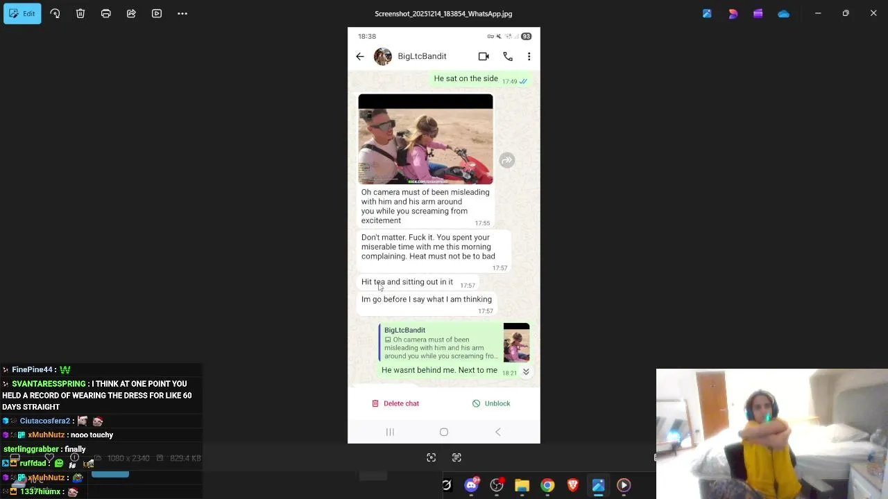The height and width of the screenshot is (499, 888).
Task: Open Google Chrome from the taskbar
Action: click(x=547, y=485)
